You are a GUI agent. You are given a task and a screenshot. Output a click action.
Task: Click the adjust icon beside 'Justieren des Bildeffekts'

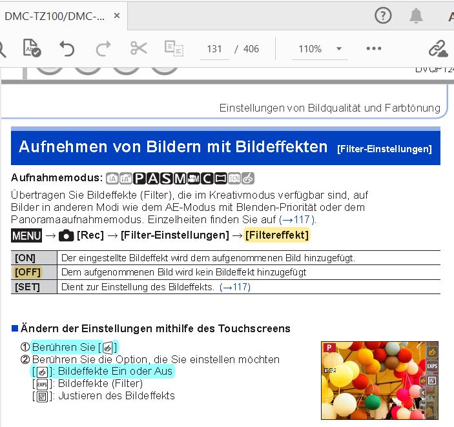tap(42, 396)
